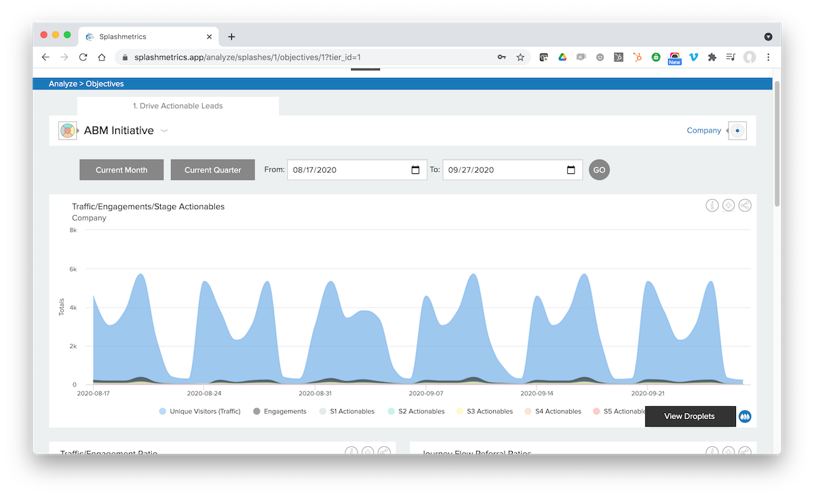The width and height of the screenshot is (814, 497).
Task: Expand the ABM Initiative dropdown chevron
Action: coord(164,131)
